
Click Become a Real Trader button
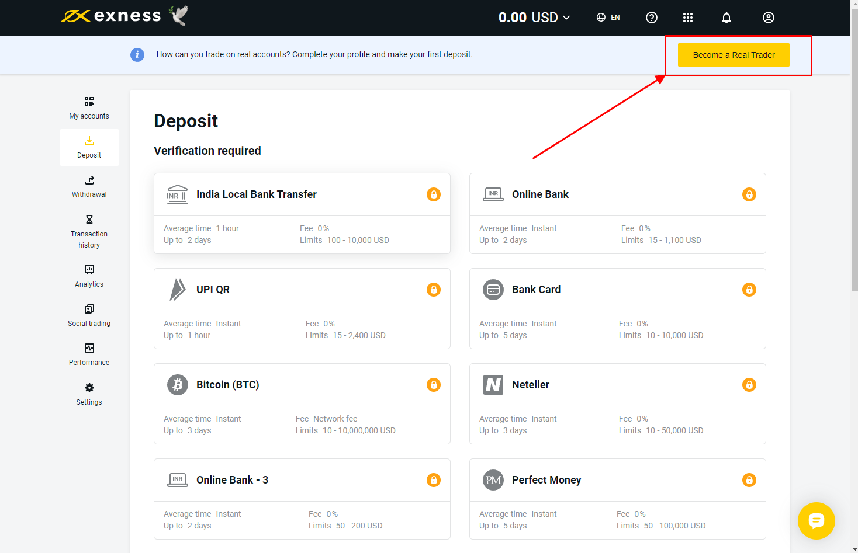pyautogui.click(x=733, y=55)
